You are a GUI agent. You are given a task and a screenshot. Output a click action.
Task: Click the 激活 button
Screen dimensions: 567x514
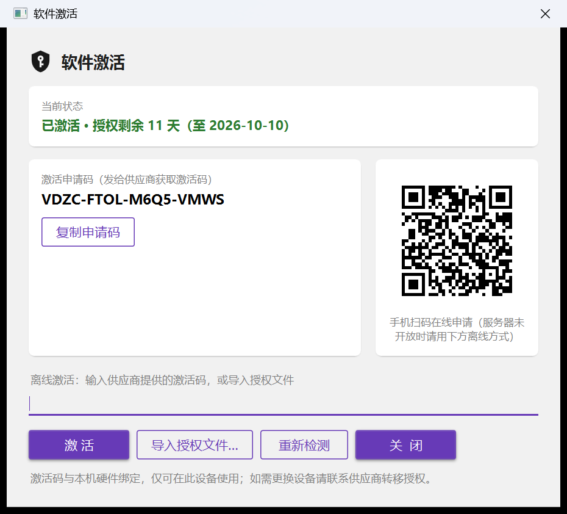click(x=79, y=445)
